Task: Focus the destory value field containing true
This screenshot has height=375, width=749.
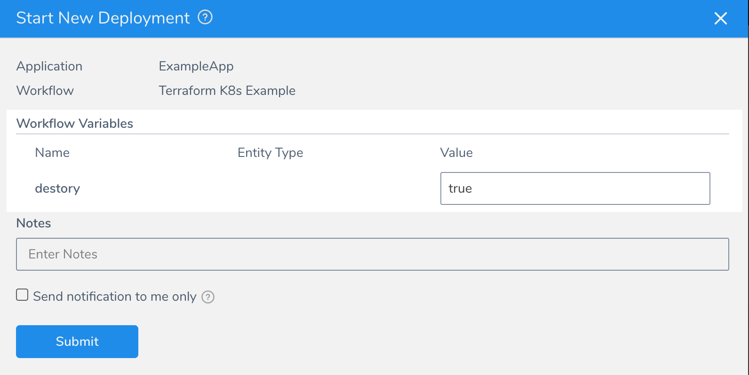Action: pos(575,188)
